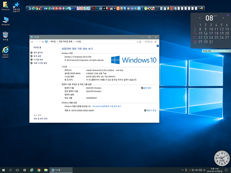Viewport: 231px width, 173px height.
Task: Select day 31 in calendar widget
Action: pyautogui.click(x=211, y=42)
